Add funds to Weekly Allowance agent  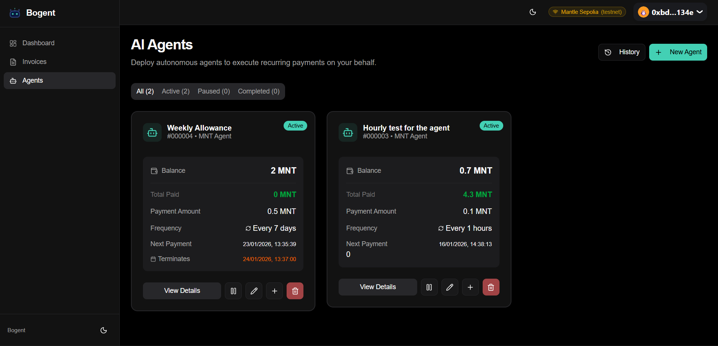click(274, 291)
